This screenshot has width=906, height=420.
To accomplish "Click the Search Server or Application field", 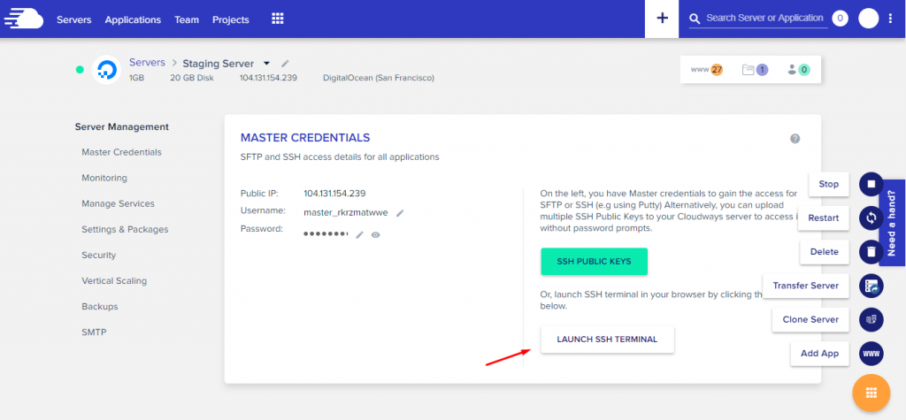I will 764,19.
